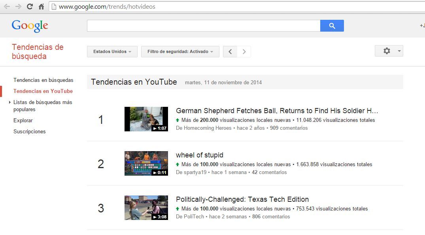
Task: Click hace 1 semana text
Action: [x=229, y=172]
